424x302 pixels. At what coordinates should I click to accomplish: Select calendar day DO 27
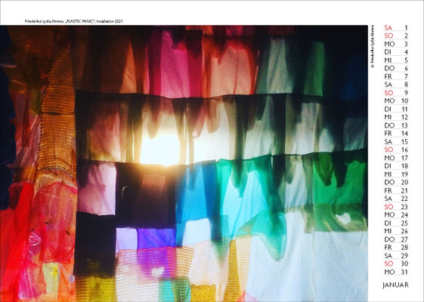coord(396,239)
